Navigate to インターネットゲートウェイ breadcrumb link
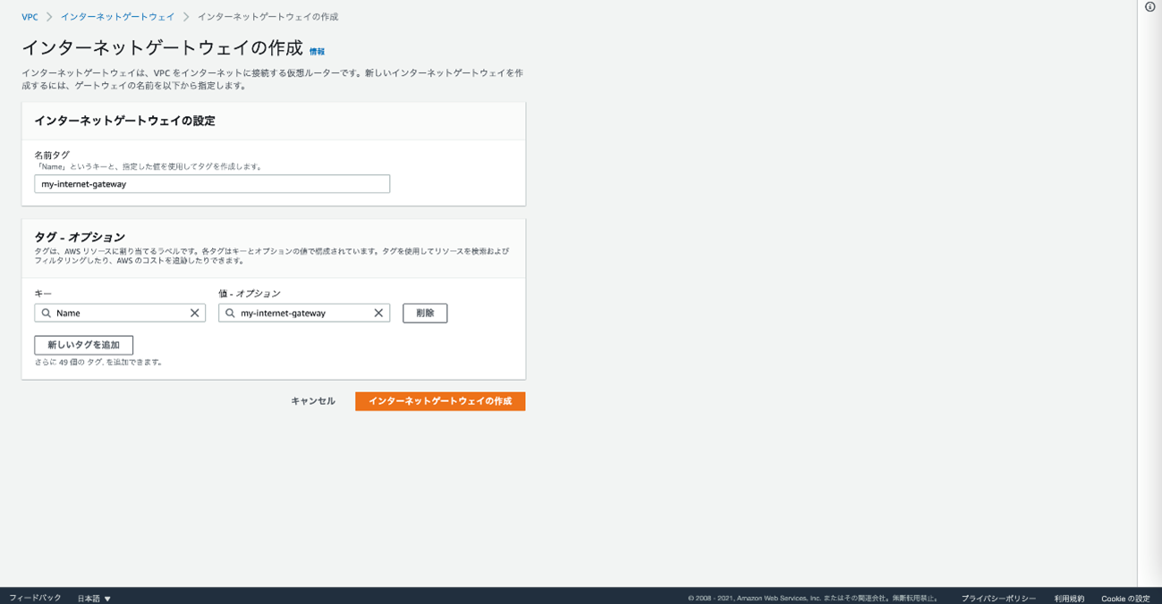This screenshot has width=1162, height=604. (x=117, y=17)
